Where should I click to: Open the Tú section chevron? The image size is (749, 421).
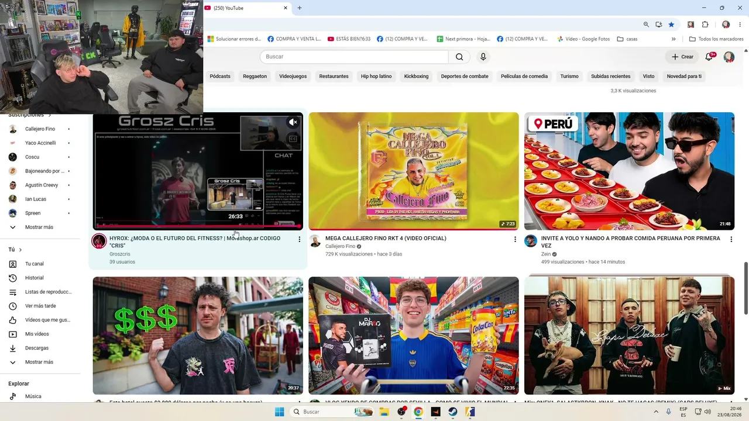point(20,250)
